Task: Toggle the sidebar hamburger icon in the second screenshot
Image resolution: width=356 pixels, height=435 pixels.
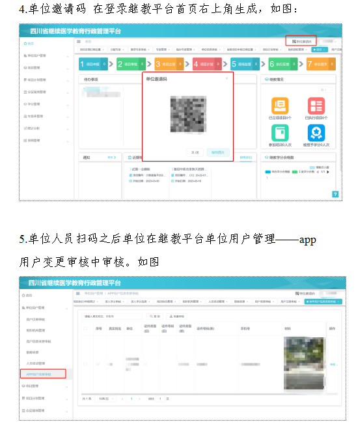Action: pyautogui.click(x=78, y=293)
